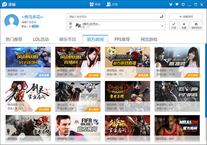Image resolution: width=207 pixels, height=145 pixels.
Task: Click the QT voice logo icon
Action: point(5,4)
